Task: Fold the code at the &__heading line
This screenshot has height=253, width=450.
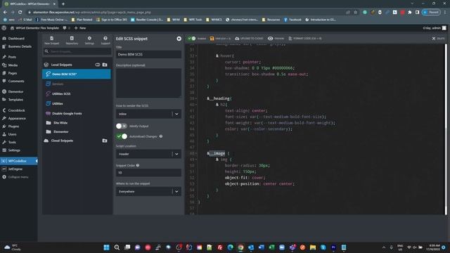Action: tap(196, 98)
